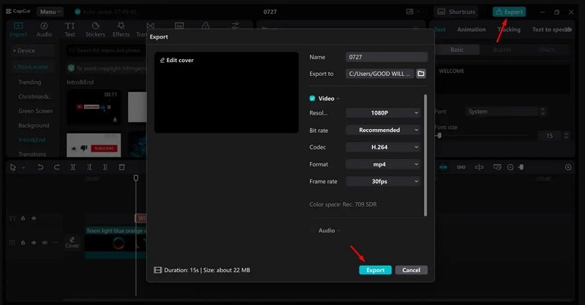Toggle auto snapping icon in timeline
Viewport: 585px width, 305px height.
(x=479, y=167)
